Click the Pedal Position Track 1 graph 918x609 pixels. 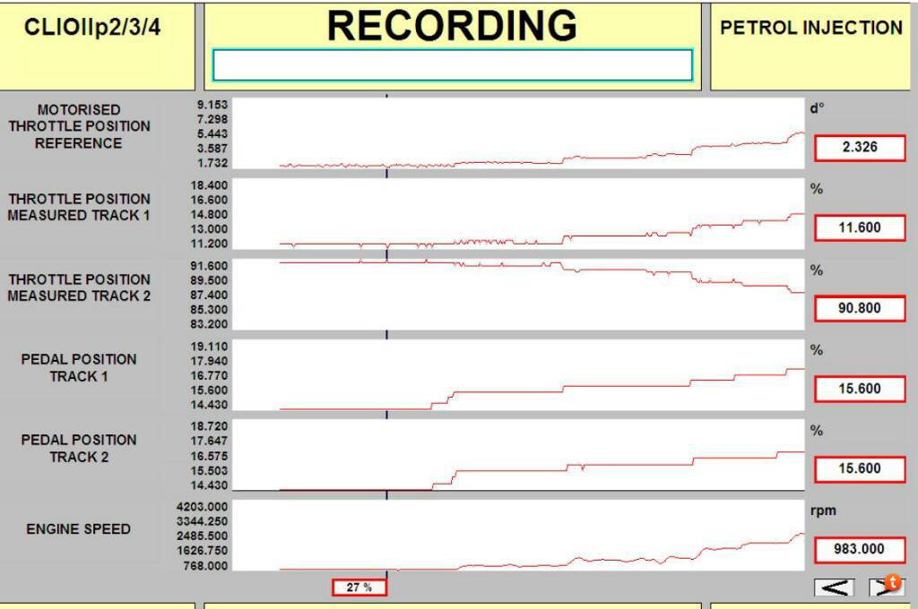[x=519, y=374]
